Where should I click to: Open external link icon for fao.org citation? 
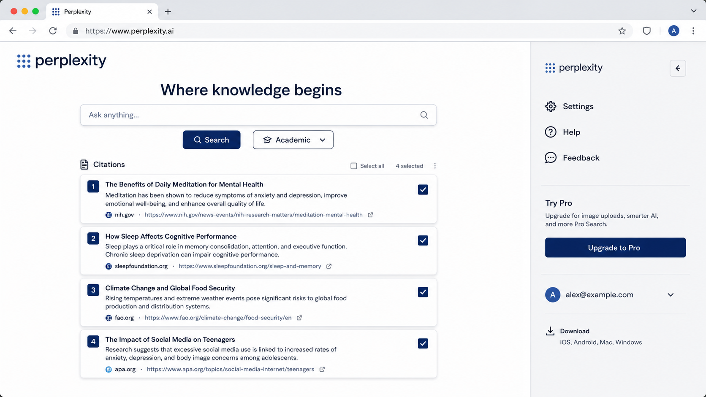pyautogui.click(x=299, y=318)
